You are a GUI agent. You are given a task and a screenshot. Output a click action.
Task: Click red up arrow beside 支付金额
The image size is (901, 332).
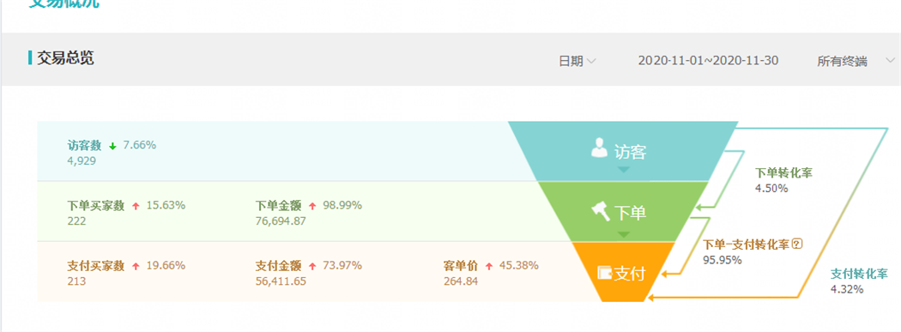312,267
